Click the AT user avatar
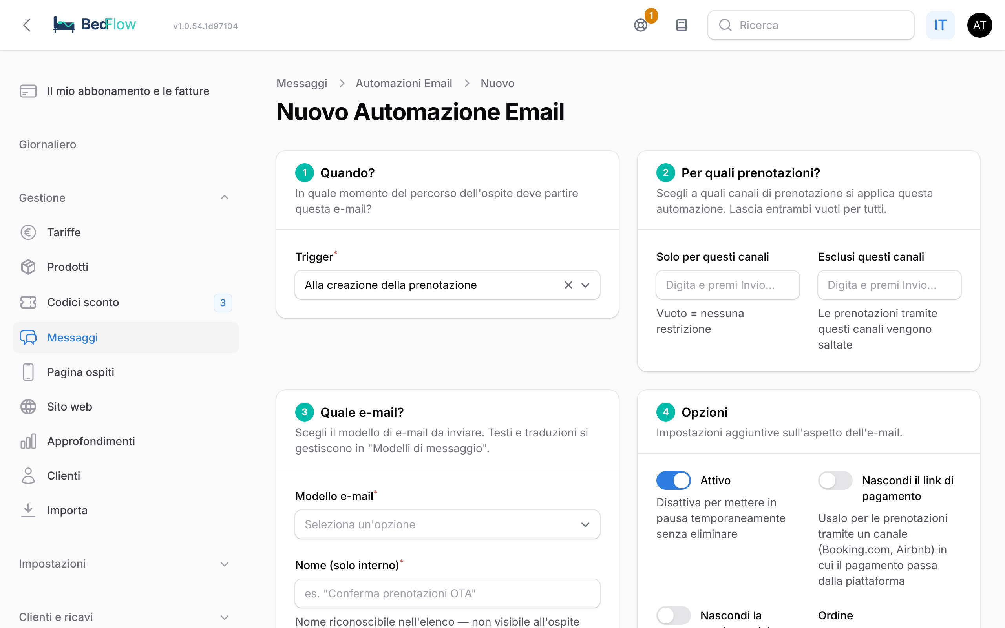The height and width of the screenshot is (628, 1005). [x=979, y=25]
